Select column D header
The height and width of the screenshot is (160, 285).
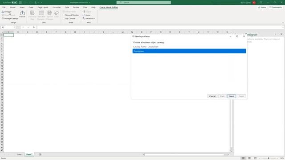coord(37,32)
